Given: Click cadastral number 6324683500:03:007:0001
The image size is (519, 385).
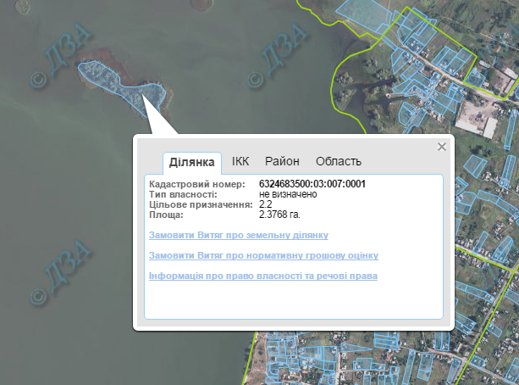Looking at the screenshot, I should [312, 184].
